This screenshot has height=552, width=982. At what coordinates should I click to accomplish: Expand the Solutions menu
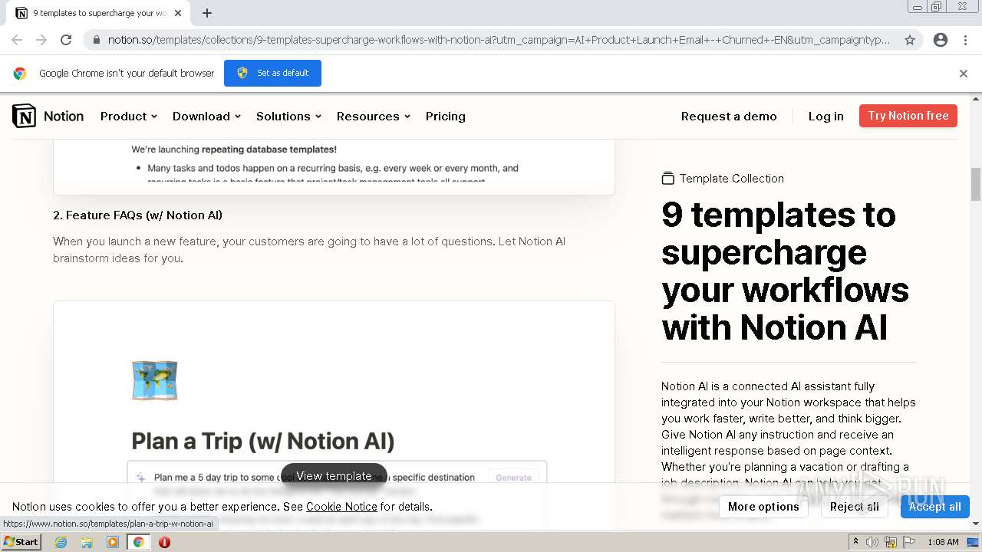point(288,117)
